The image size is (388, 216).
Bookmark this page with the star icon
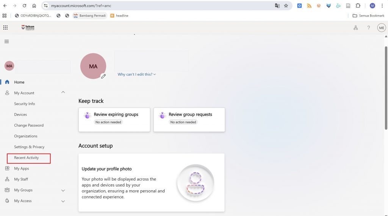[286, 5]
